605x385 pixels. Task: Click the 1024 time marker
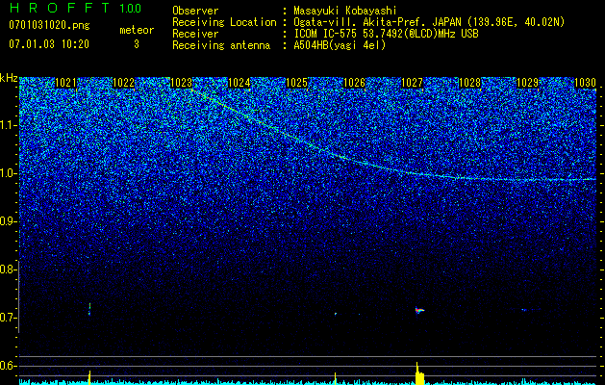tap(239, 83)
